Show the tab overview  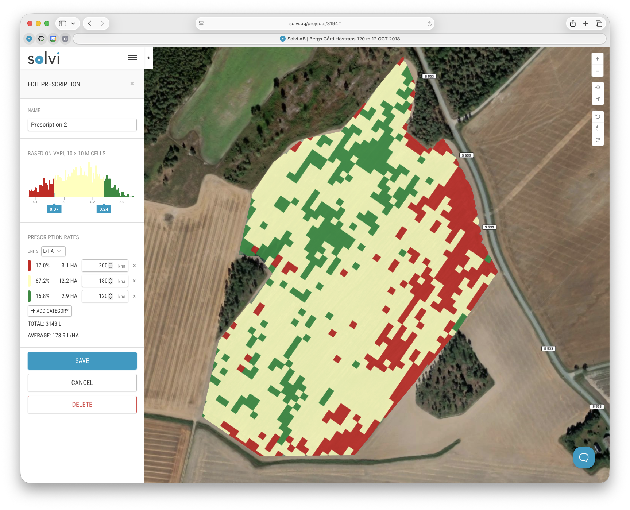[x=599, y=23]
